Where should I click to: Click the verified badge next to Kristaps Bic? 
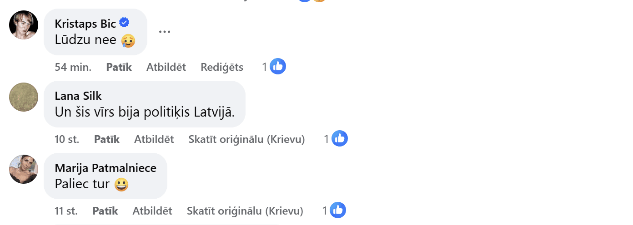(x=124, y=22)
